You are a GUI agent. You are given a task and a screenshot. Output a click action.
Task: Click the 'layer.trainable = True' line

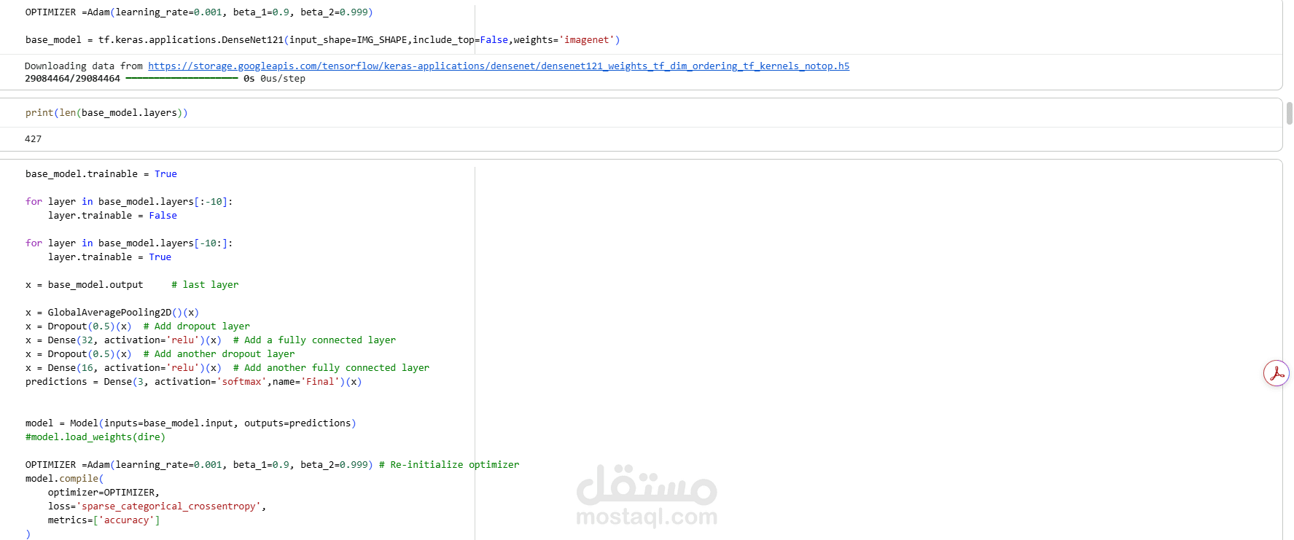pyautogui.click(x=109, y=257)
